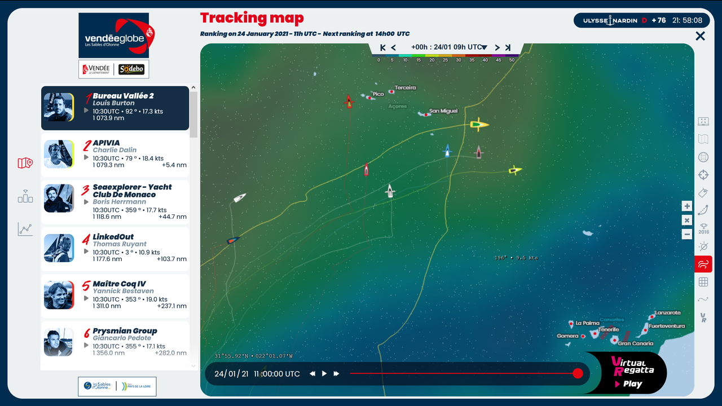This screenshot has width=722, height=406.
Task: Expand APIVIA details triangle
Action: [x=86, y=157]
